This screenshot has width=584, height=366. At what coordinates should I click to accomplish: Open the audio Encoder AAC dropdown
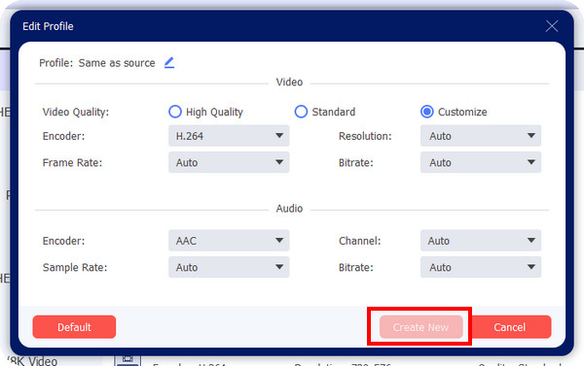229,241
